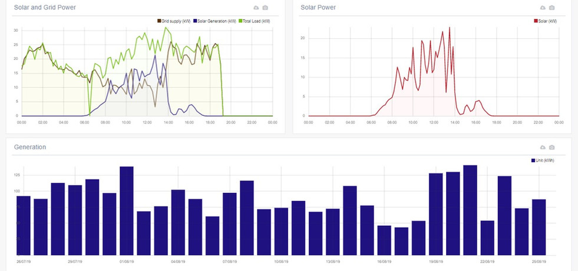The width and height of the screenshot is (578, 271).
Task: Save Generation chart image with camera icon
Action: tap(551, 147)
